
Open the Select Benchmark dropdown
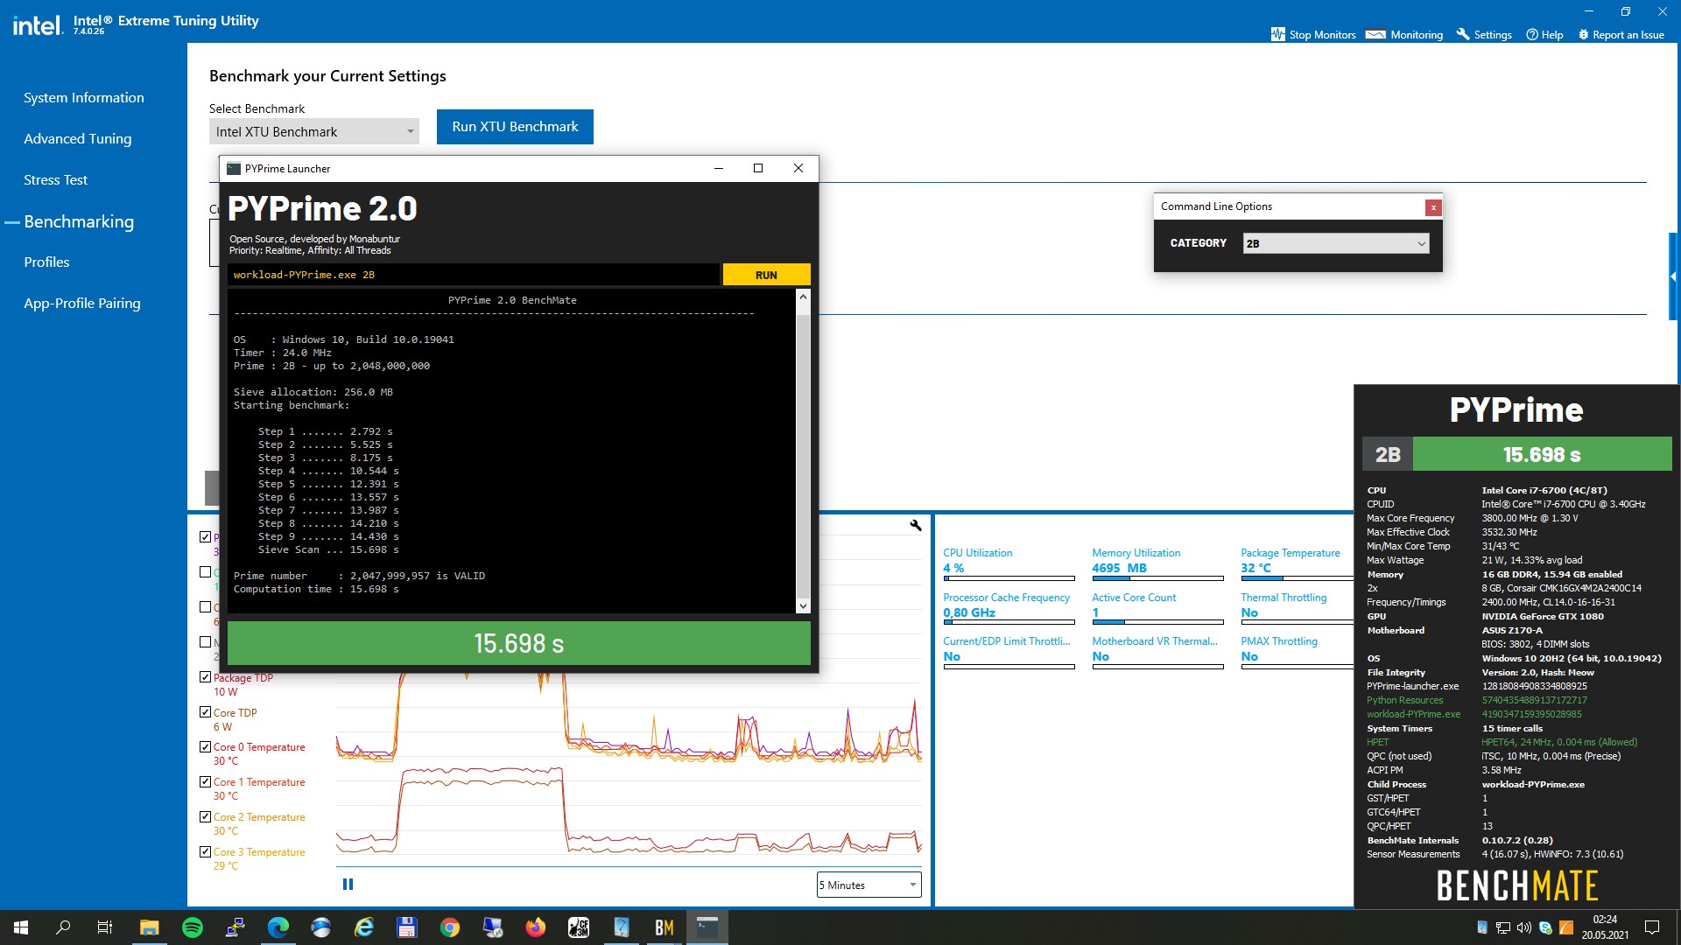(313, 131)
